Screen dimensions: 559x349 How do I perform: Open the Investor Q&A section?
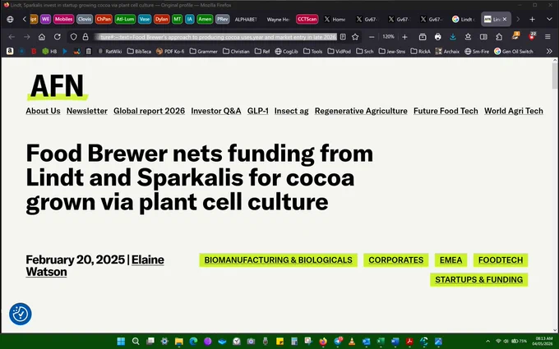point(216,111)
